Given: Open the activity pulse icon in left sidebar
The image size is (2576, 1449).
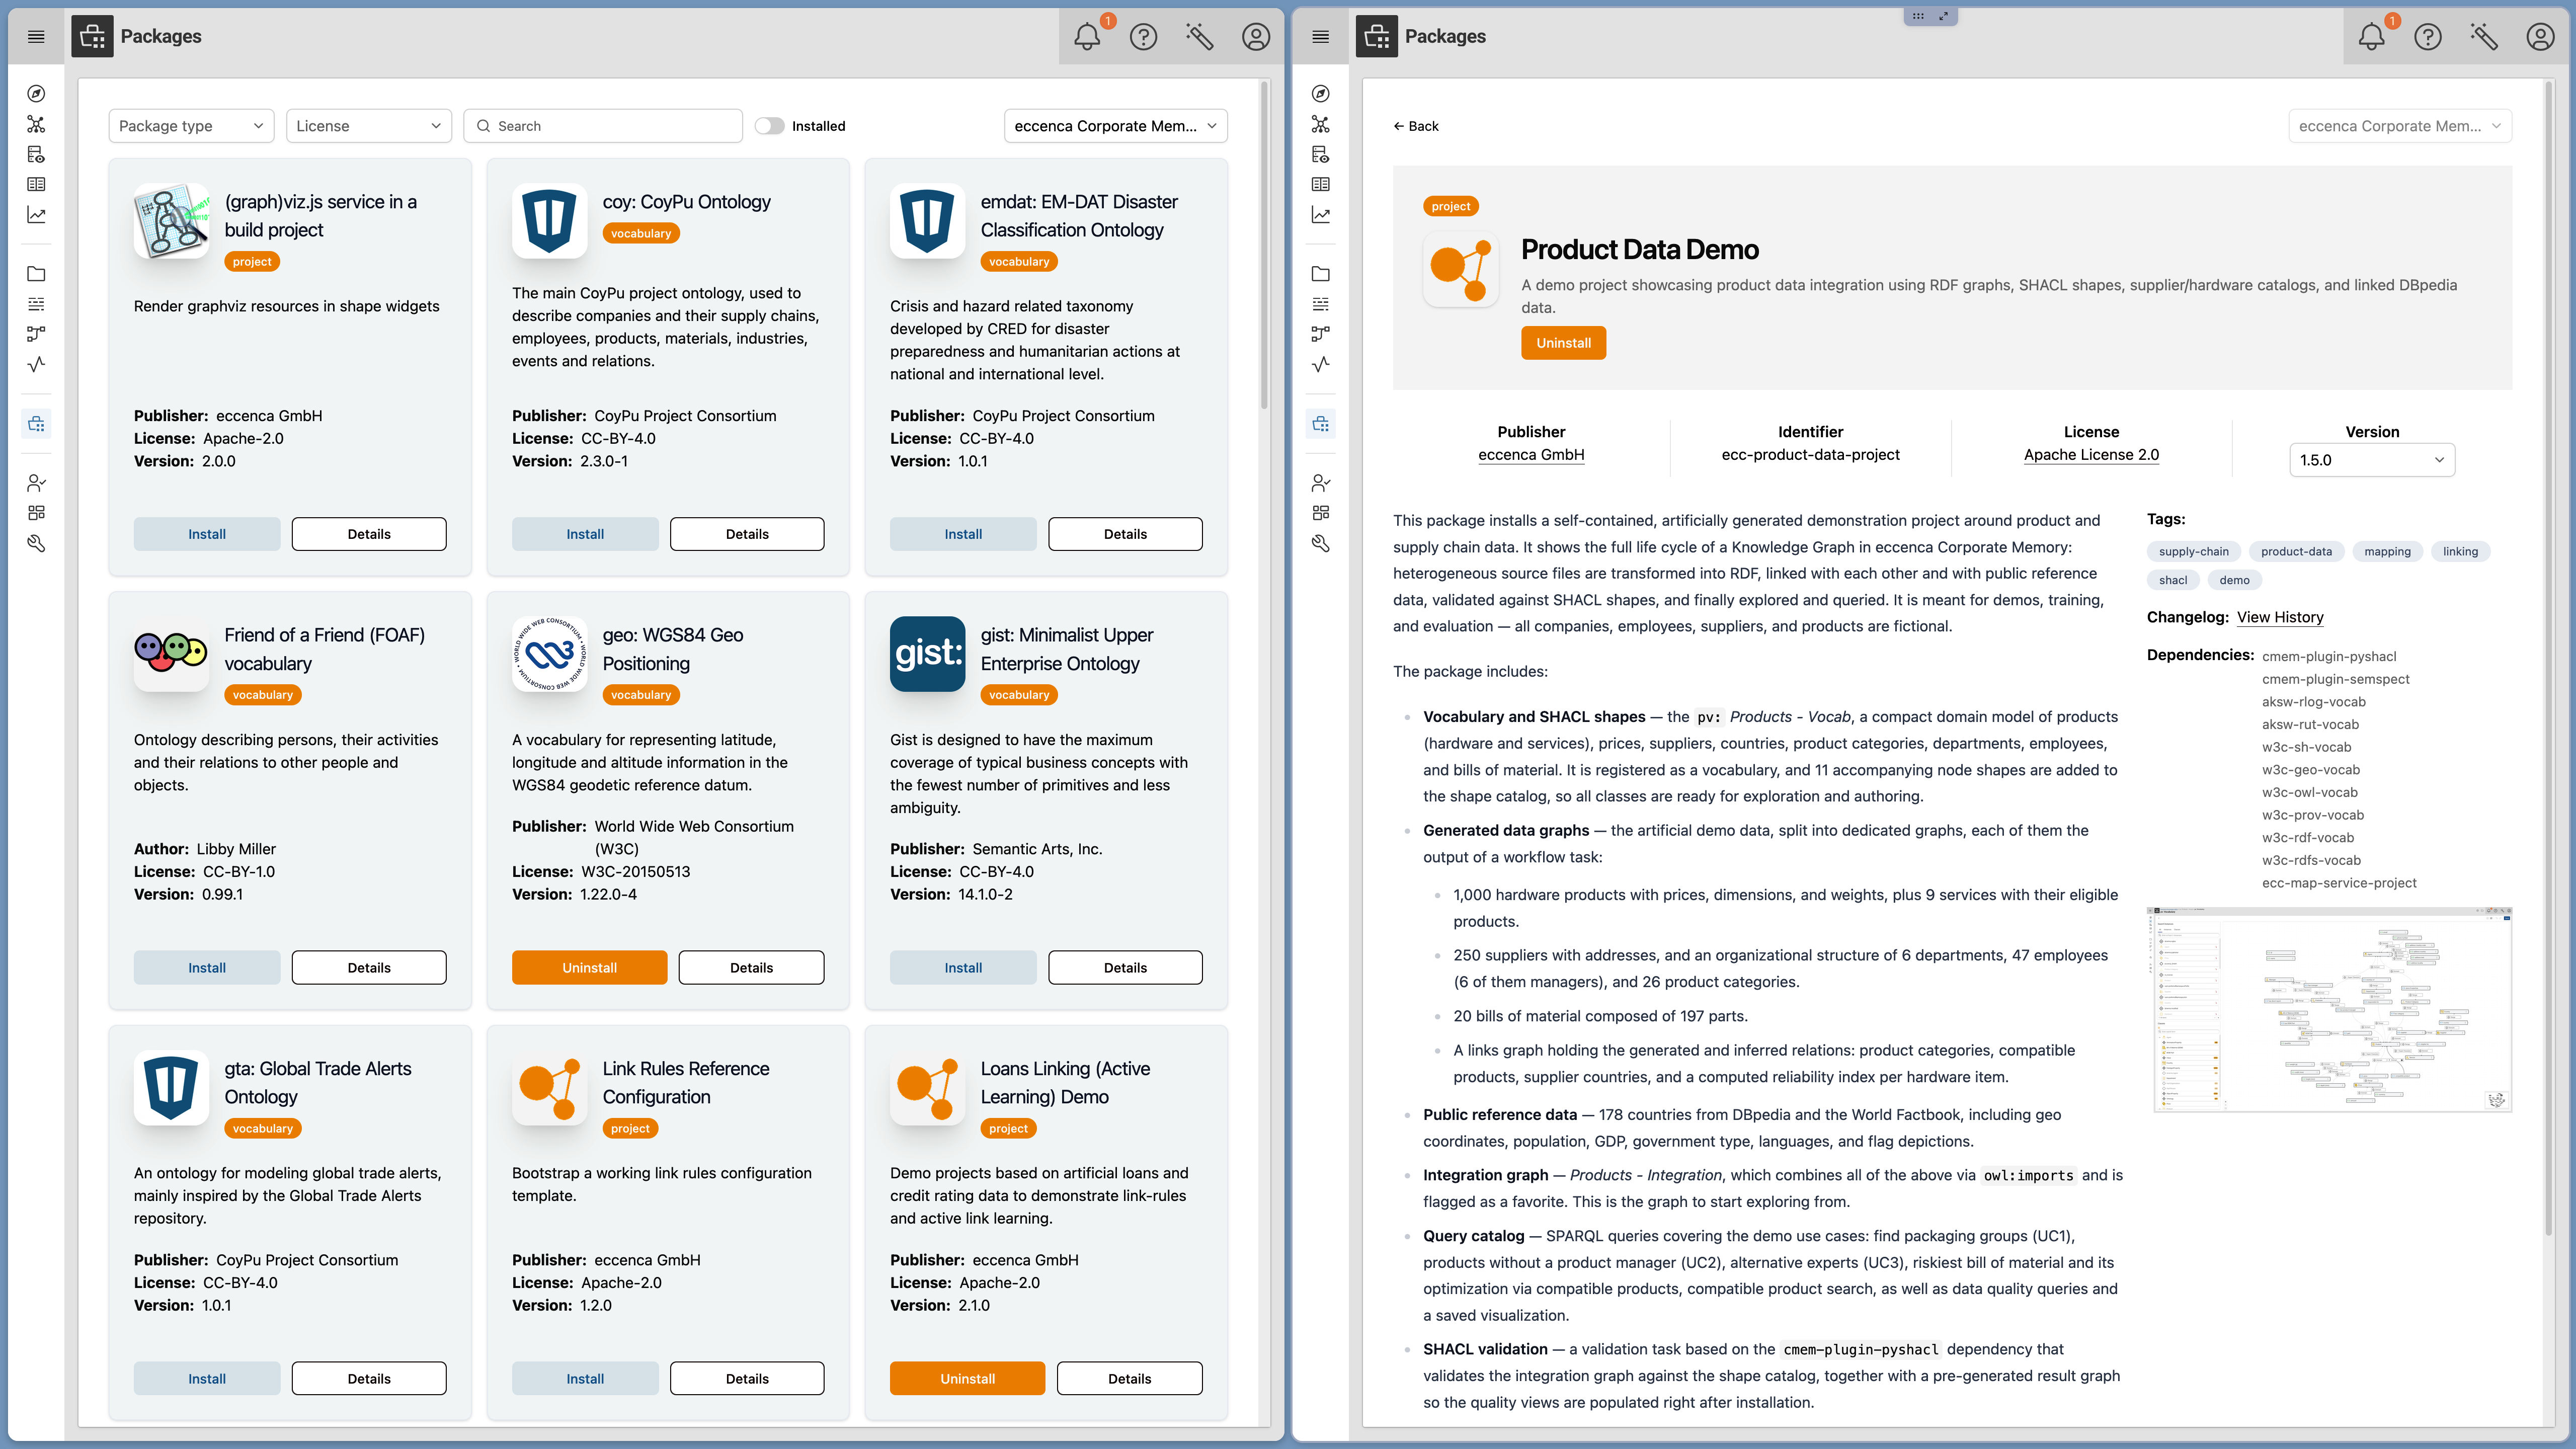Looking at the screenshot, I should (x=36, y=364).
